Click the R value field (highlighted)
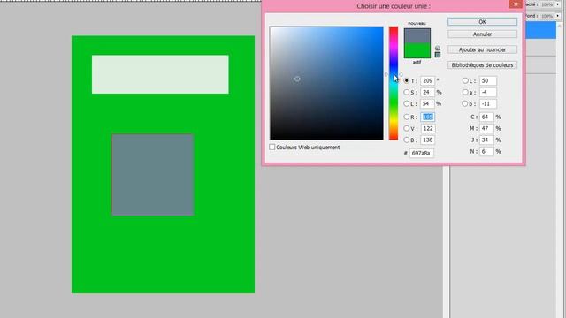 pyautogui.click(x=428, y=117)
